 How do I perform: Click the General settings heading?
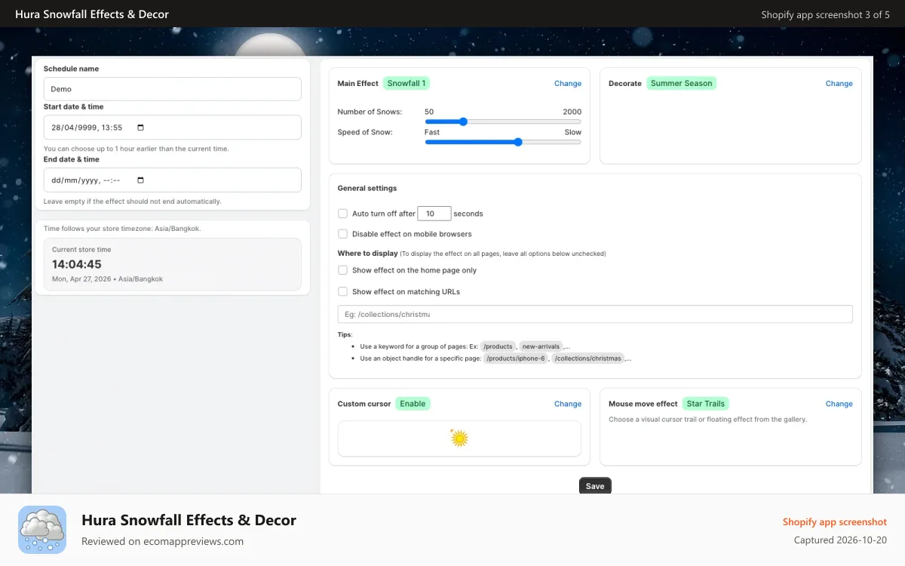click(x=367, y=188)
